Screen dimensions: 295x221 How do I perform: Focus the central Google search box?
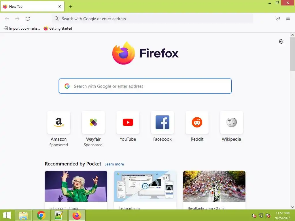pos(145,86)
